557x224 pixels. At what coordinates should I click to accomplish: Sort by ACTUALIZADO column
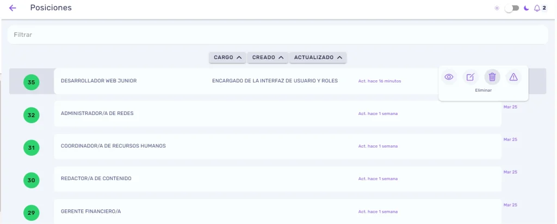pyautogui.click(x=318, y=57)
